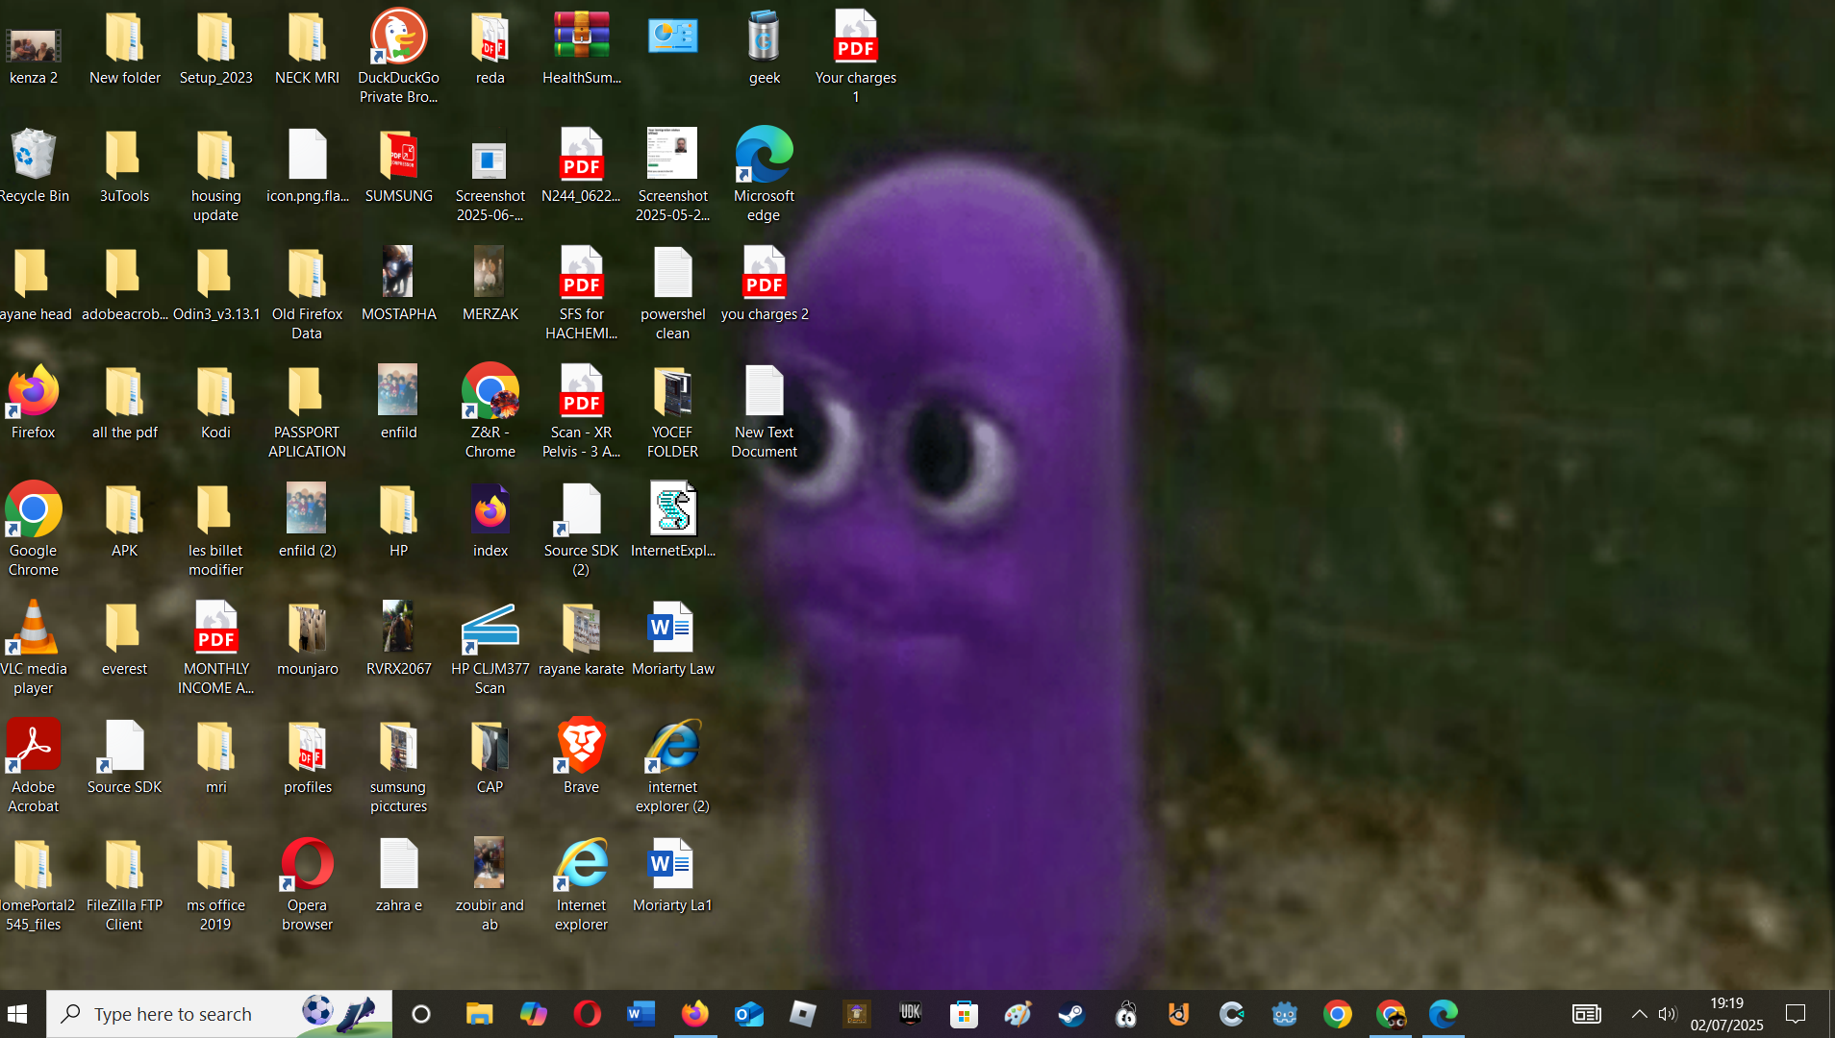Open the SUMSUNG PDF folder

[x=398, y=166]
